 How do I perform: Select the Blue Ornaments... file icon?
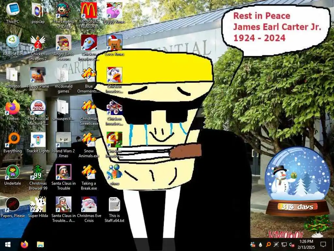click(x=89, y=80)
